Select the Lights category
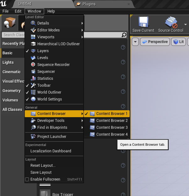 (13, 63)
